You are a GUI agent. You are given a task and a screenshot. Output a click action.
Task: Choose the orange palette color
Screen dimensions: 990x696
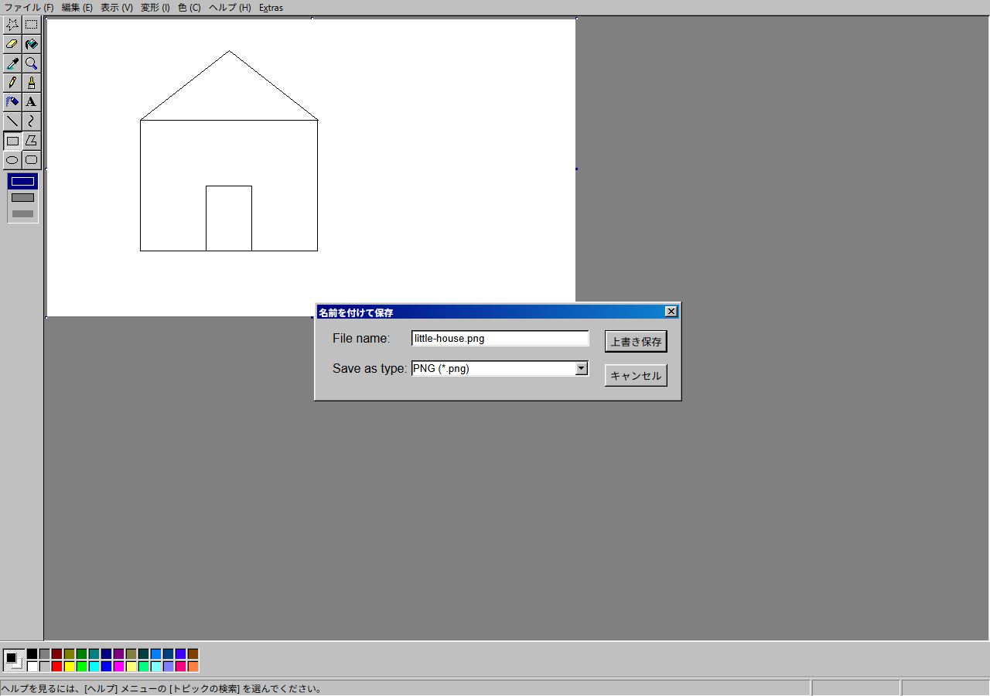click(193, 667)
